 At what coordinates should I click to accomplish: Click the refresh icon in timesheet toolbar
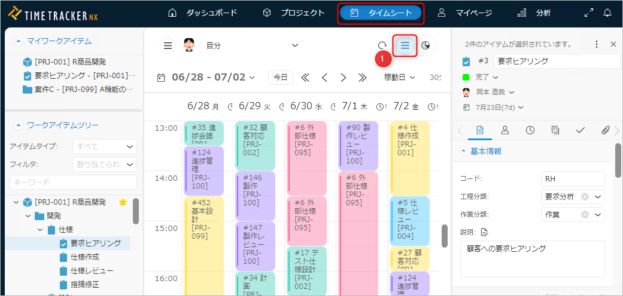click(x=382, y=45)
